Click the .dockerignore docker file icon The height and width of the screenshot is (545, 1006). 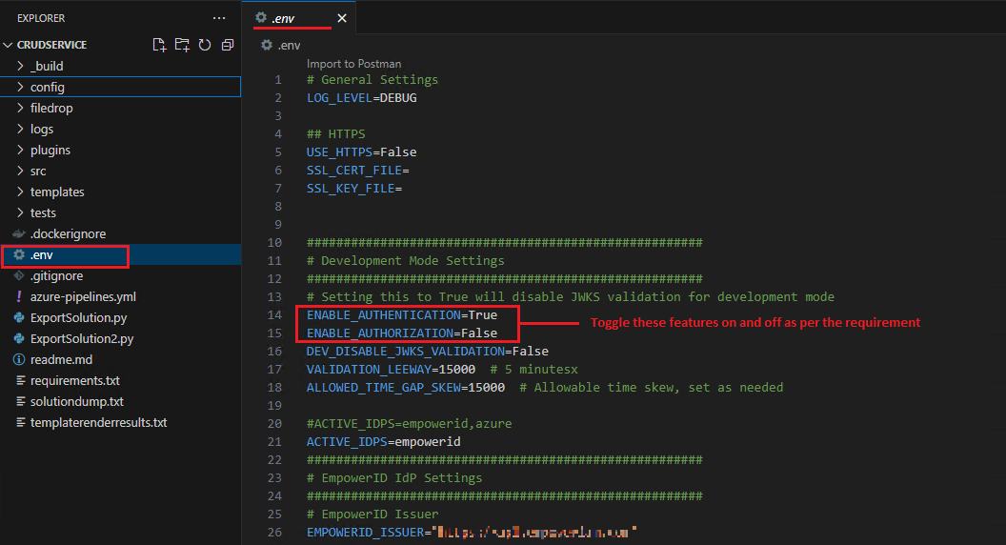19,233
